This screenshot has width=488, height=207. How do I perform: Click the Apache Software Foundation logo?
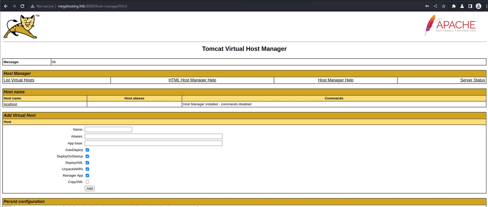451,25
